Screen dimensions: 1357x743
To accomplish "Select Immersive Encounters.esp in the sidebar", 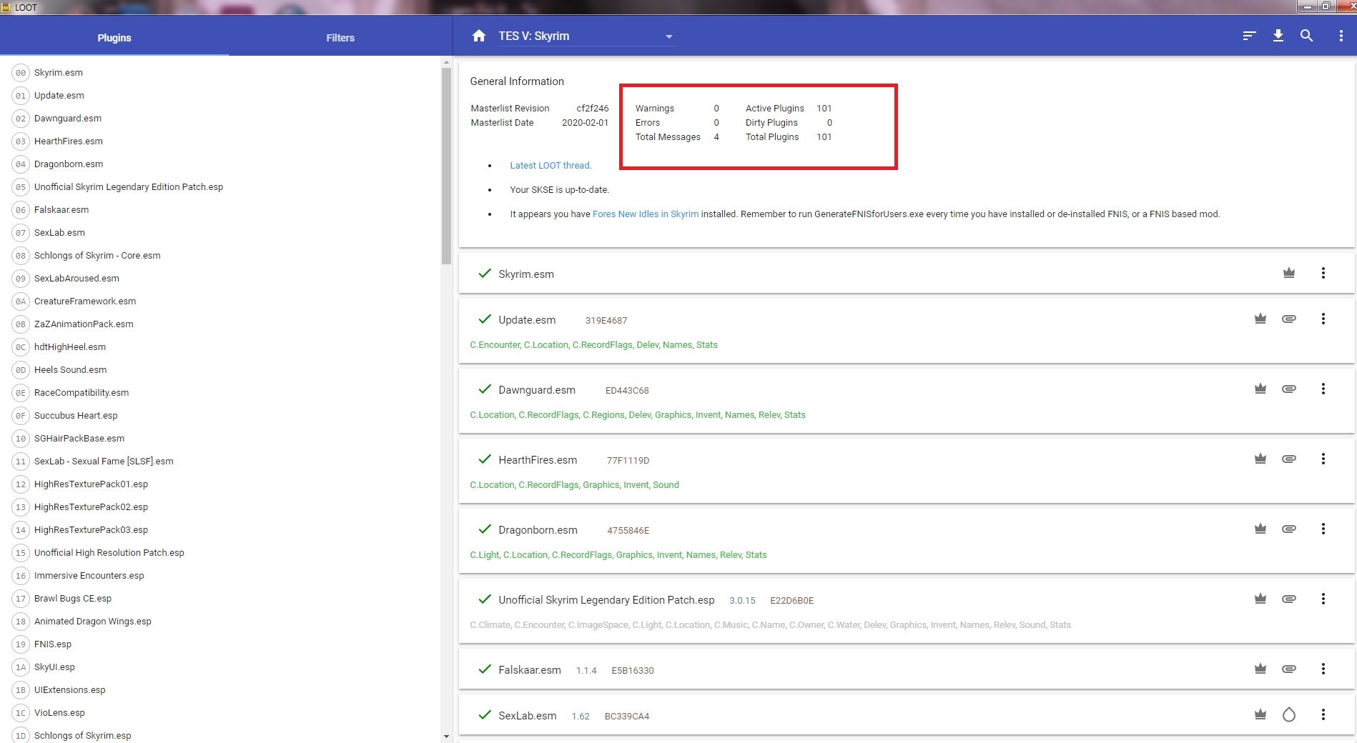I will 89,575.
